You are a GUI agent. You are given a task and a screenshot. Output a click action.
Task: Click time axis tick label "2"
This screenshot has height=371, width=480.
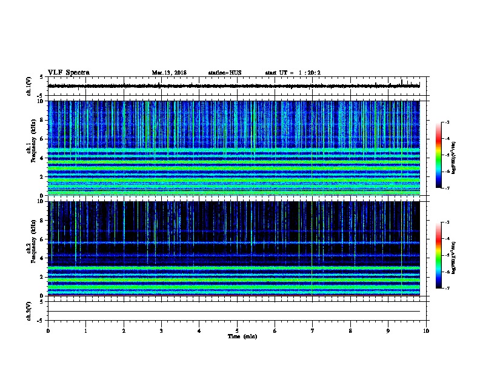pos(124,331)
